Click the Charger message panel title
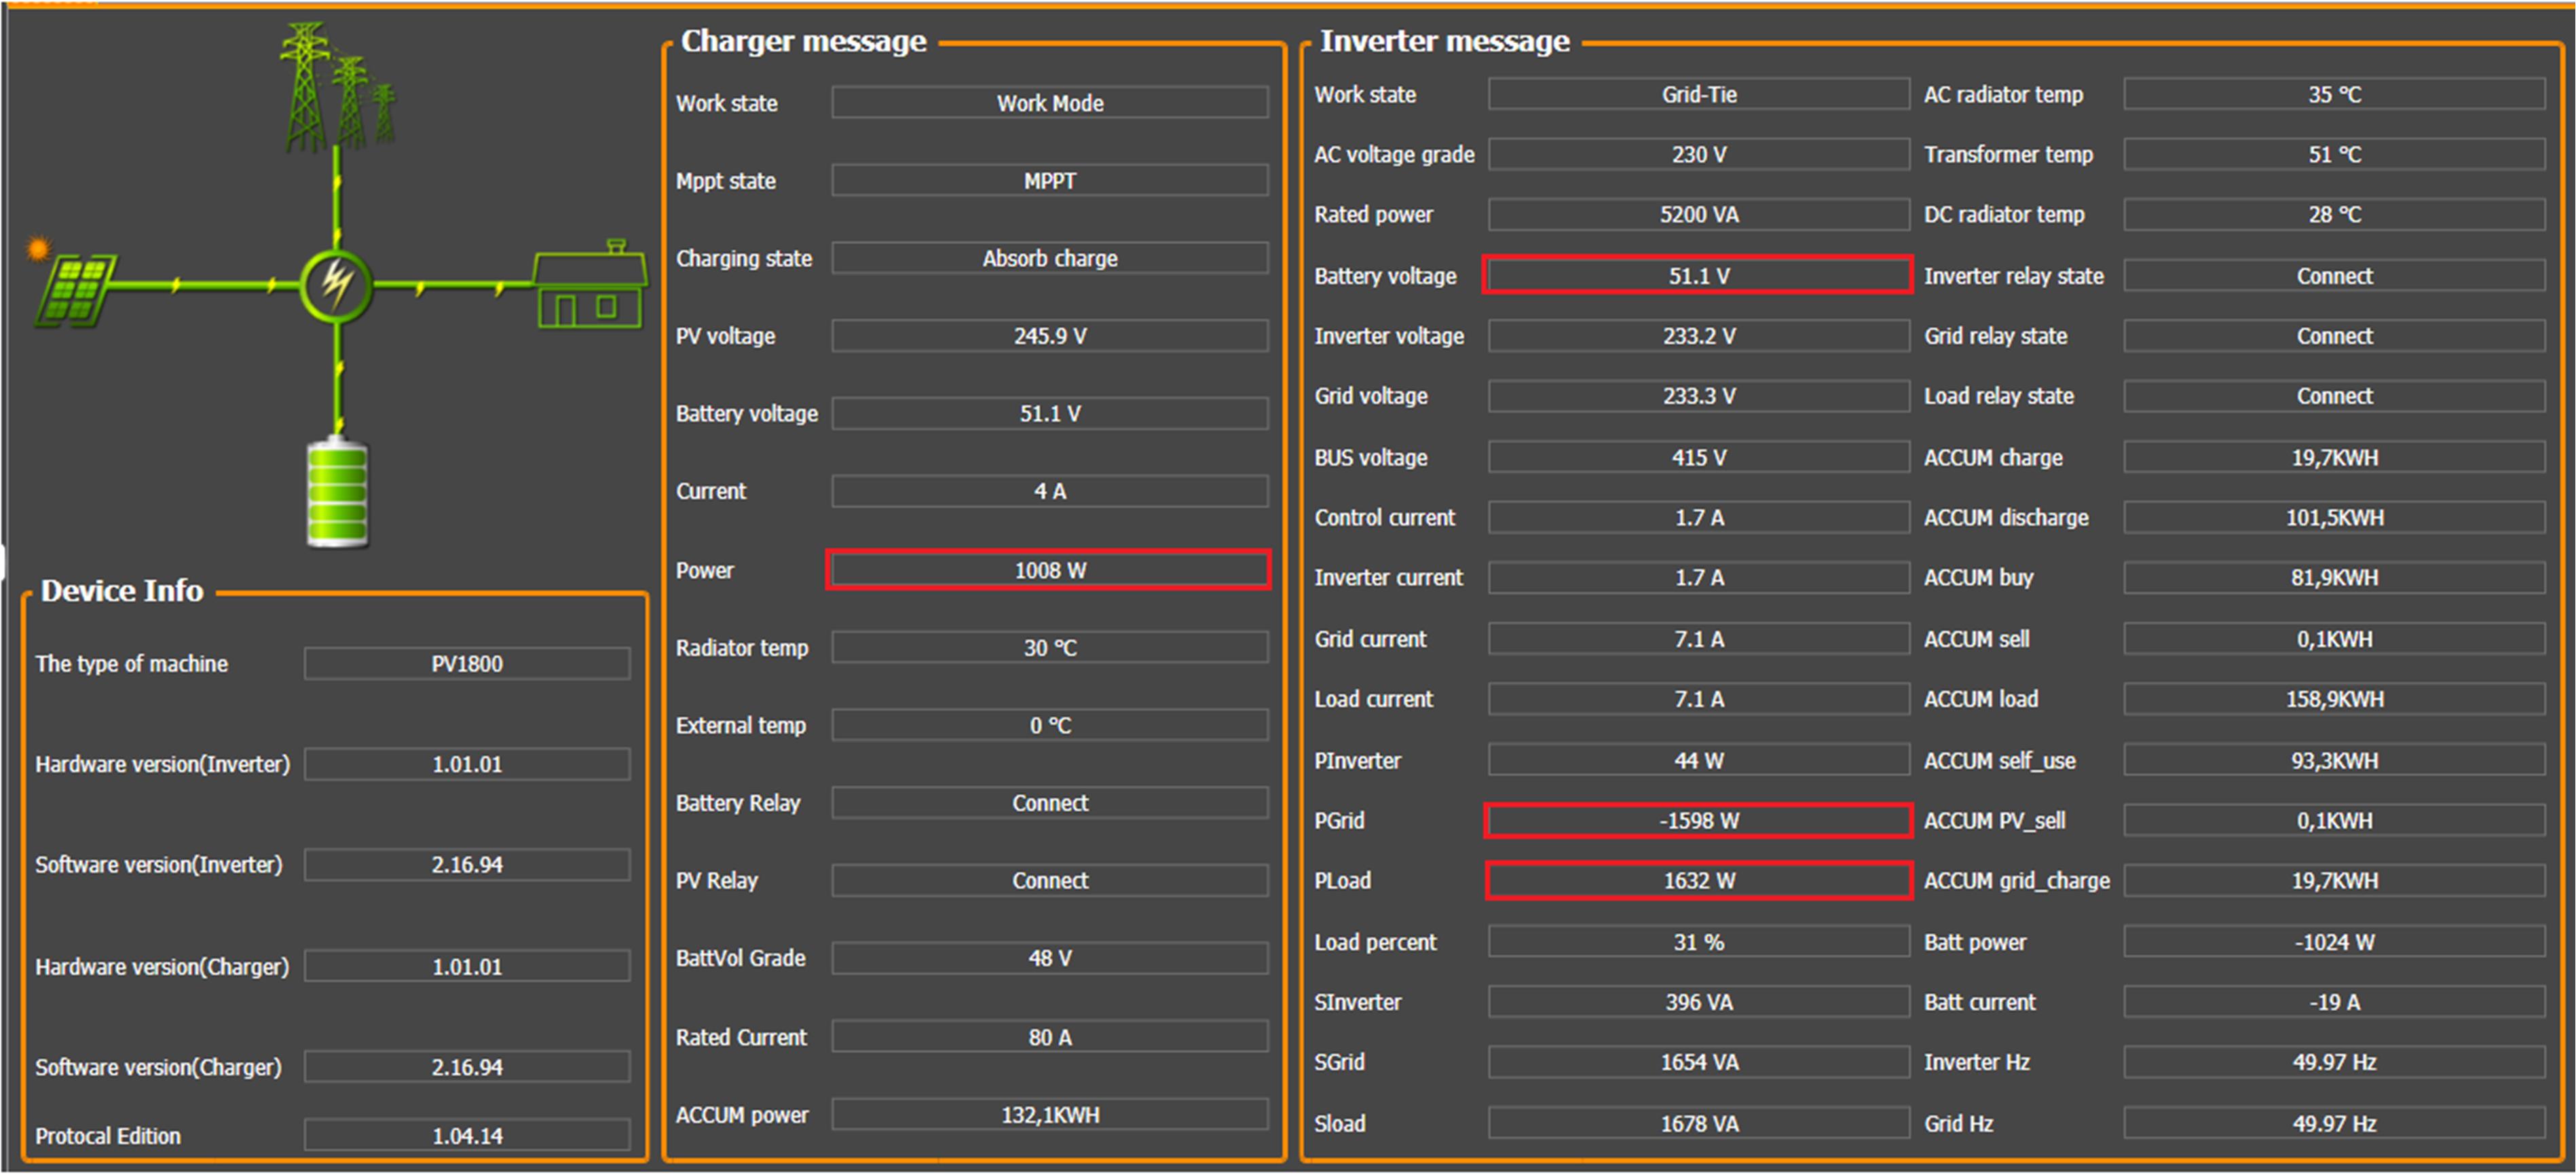This screenshot has width=2576, height=1175. click(x=803, y=41)
